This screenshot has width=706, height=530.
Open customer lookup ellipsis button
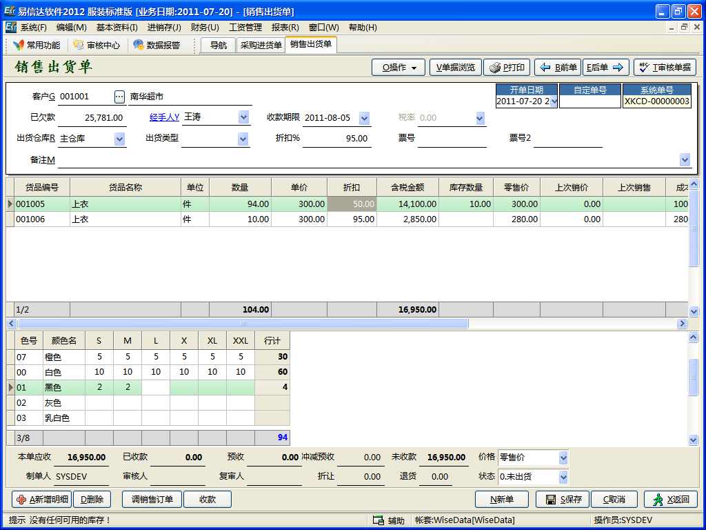point(119,97)
